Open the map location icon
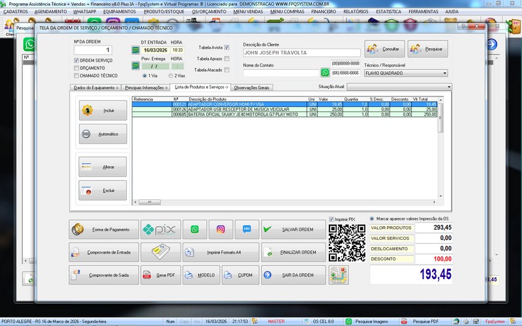 tap(339, 275)
